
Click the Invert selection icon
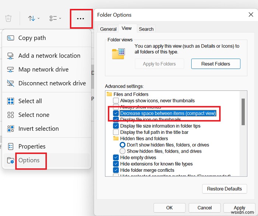tap(11, 129)
